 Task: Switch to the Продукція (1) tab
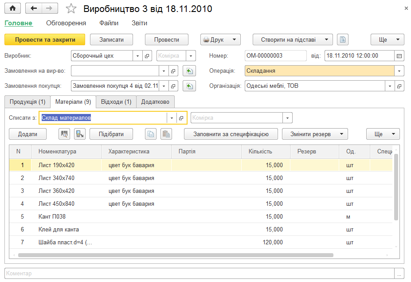pos(27,102)
